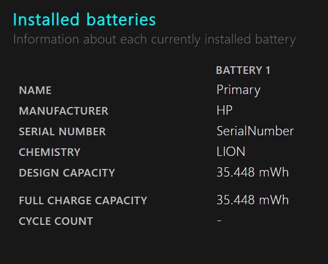Select the 'Primary' battery name value
This screenshot has width=328, height=264.
238,90
